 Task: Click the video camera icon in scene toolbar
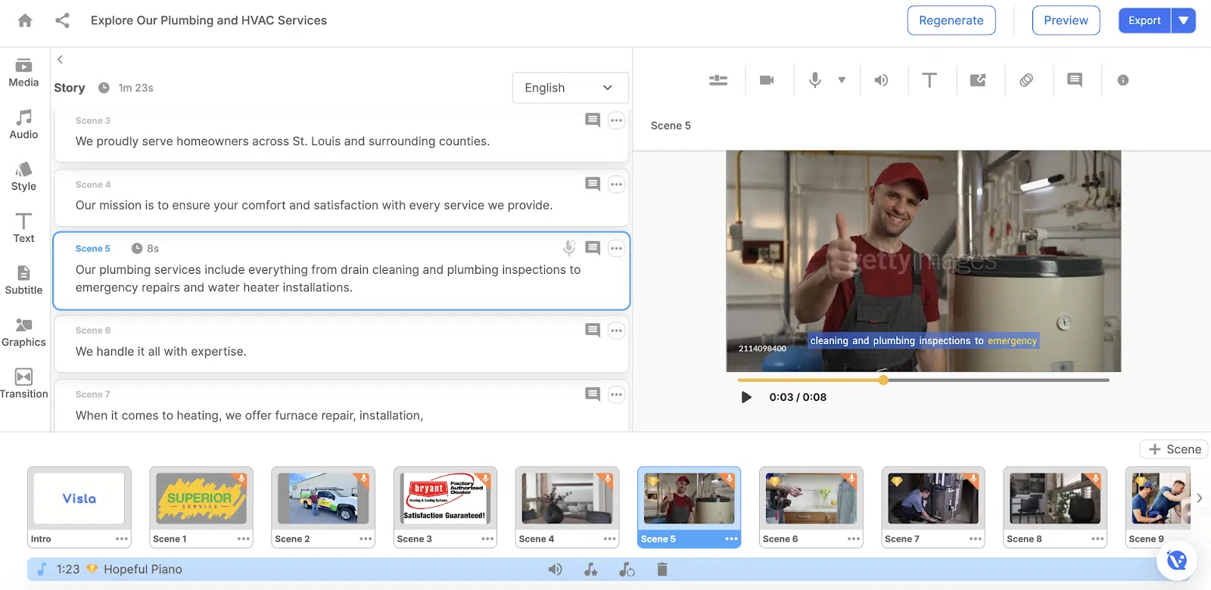click(767, 80)
